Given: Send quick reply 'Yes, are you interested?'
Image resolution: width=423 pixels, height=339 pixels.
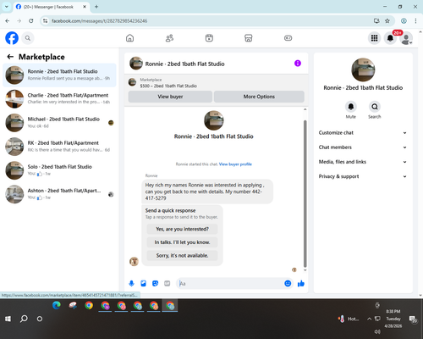Looking at the screenshot, I should pyautogui.click(x=182, y=229).
